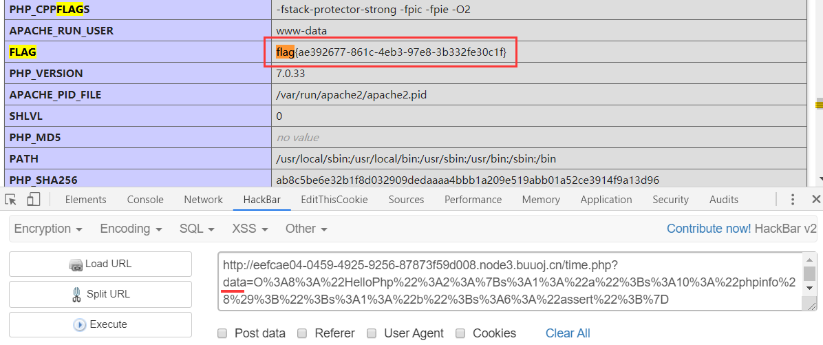Enable the Cookies checkbox
This screenshot has width=823, height=345.
pos(460,333)
